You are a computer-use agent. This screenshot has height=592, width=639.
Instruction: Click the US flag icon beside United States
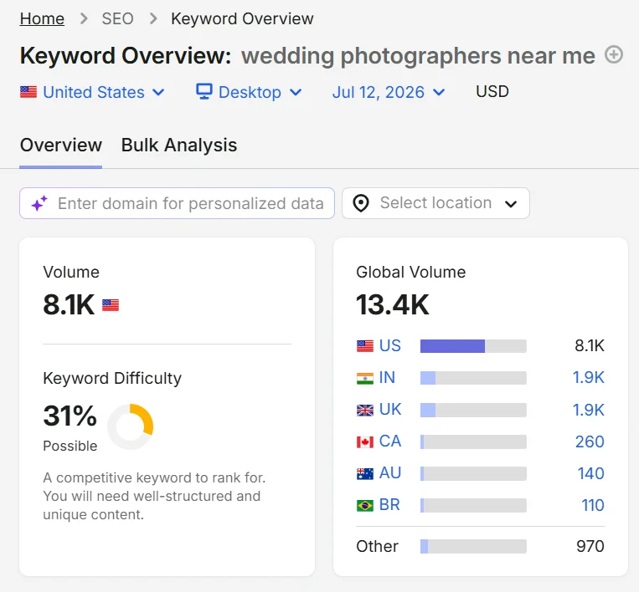tap(28, 92)
